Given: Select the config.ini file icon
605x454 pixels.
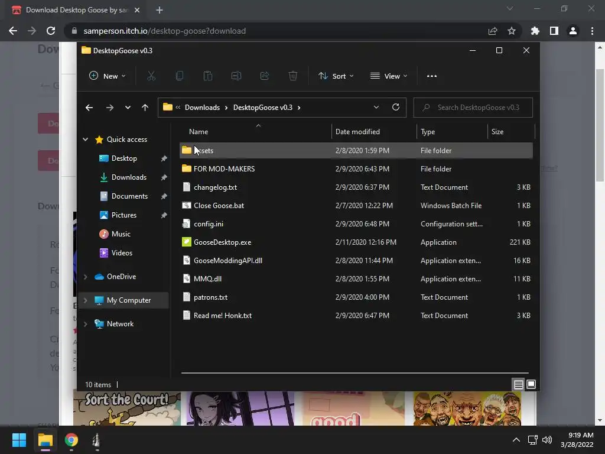Looking at the screenshot, I should tap(187, 224).
